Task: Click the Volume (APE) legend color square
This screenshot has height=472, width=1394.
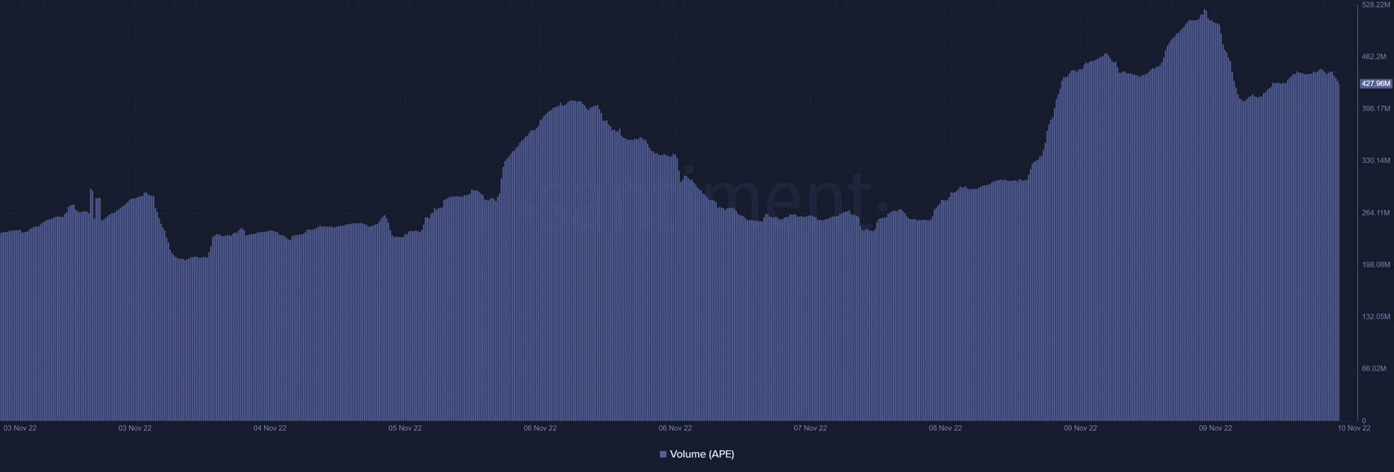Action: pos(663,454)
